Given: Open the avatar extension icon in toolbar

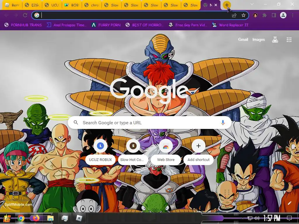Looking at the screenshot, I should [255, 15].
